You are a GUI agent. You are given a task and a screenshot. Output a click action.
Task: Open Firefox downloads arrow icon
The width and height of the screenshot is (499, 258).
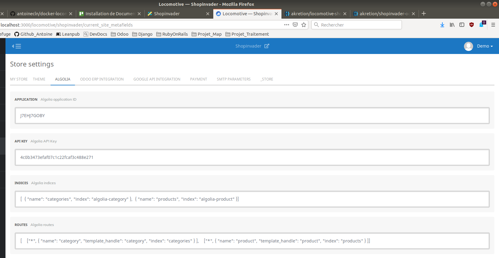(x=442, y=25)
